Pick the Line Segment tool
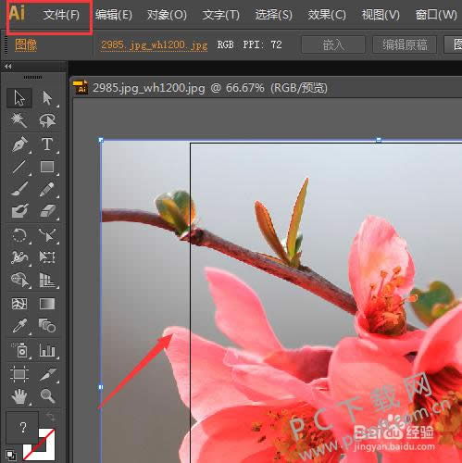Image resolution: width=462 pixels, height=463 pixels. (x=19, y=167)
